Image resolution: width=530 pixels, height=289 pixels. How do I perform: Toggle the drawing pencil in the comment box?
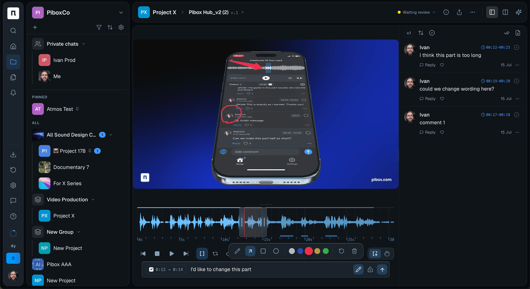(x=358, y=269)
